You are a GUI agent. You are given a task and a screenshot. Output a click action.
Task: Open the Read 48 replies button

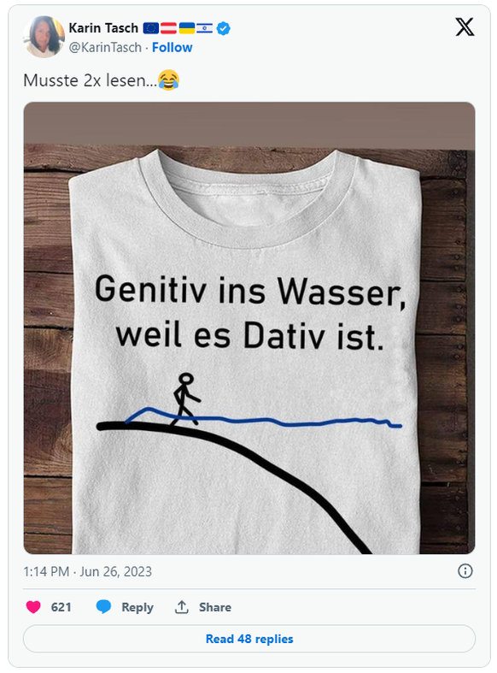pyautogui.click(x=249, y=639)
